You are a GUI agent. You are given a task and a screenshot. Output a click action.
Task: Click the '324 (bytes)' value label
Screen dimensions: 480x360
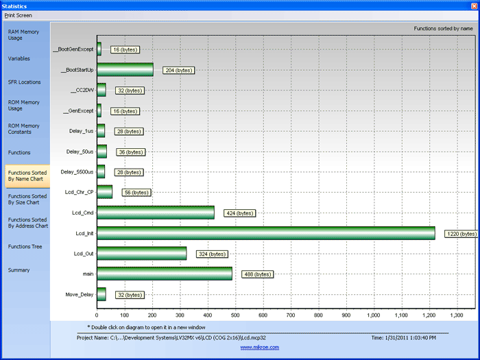click(212, 254)
